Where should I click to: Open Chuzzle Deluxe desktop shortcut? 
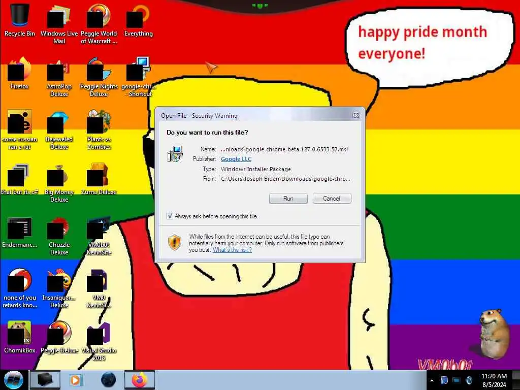click(x=59, y=236)
